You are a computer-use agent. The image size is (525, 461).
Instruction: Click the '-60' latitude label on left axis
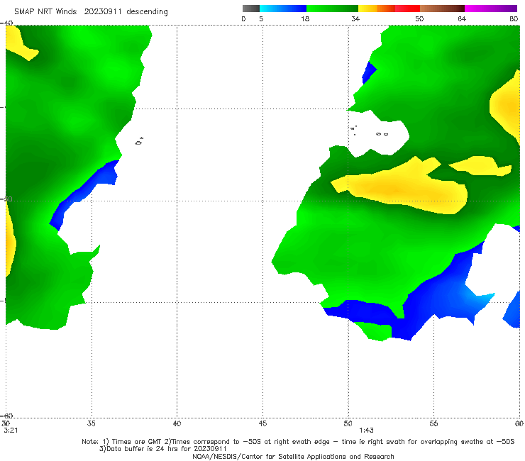(x=6, y=416)
